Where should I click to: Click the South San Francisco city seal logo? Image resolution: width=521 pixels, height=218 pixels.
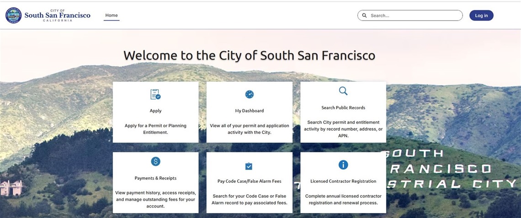point(14,15)
